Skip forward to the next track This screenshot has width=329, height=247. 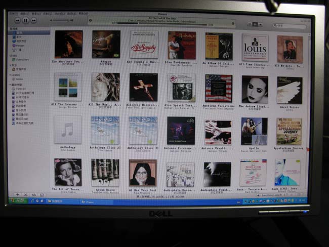click(33, 20)
